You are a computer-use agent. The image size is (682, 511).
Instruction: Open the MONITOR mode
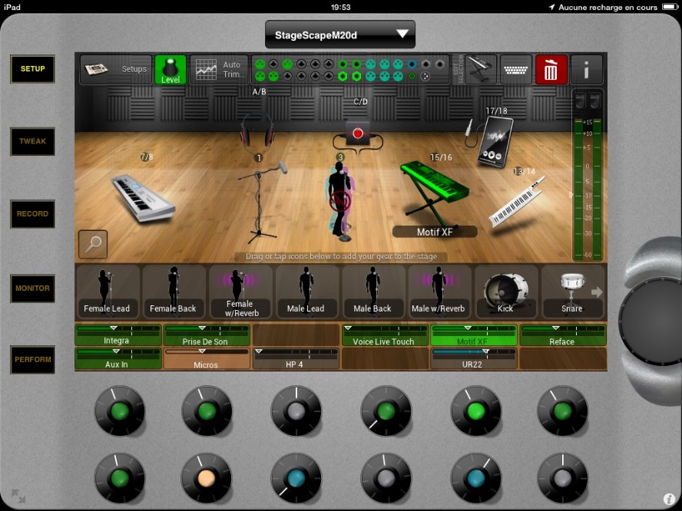(32, 288)
